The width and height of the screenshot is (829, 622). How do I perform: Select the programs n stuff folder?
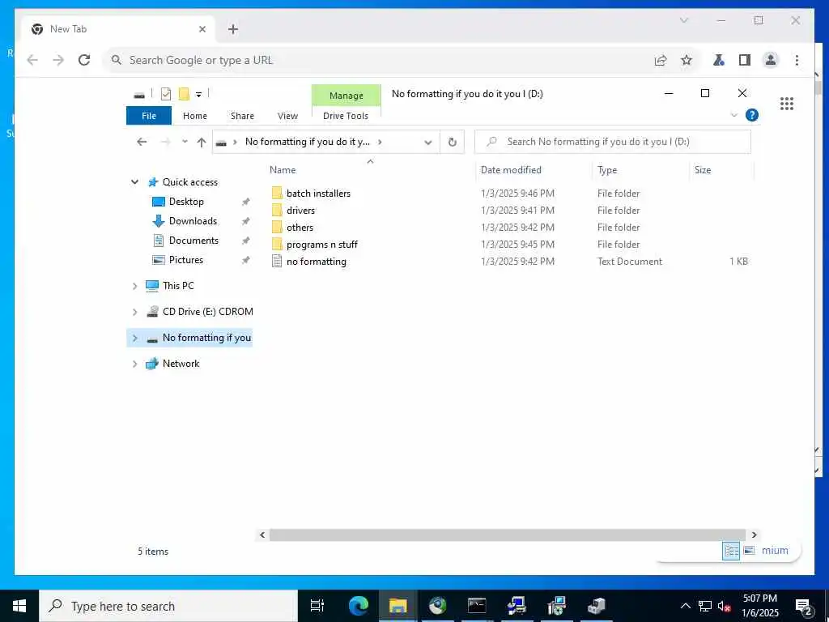322,245
